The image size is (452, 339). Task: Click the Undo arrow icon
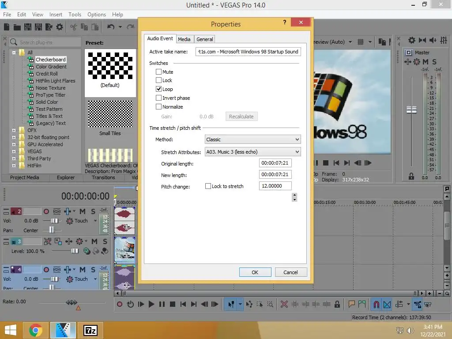111,27
